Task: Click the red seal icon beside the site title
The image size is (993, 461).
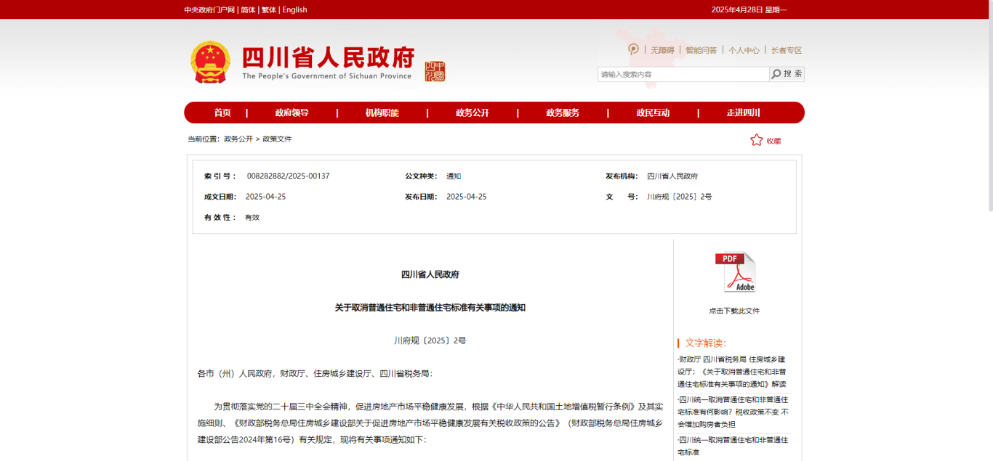Action: coord(435,71)
